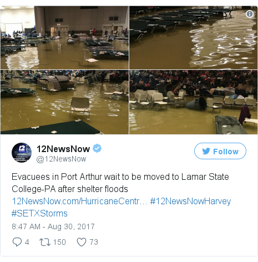Viewport: 258px width, 262px height.
Task: Click the blue verified badge
Action: coord(97,148)
